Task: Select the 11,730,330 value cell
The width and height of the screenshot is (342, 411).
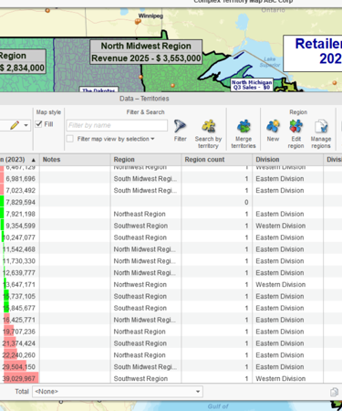Action: tap(19, 261)
